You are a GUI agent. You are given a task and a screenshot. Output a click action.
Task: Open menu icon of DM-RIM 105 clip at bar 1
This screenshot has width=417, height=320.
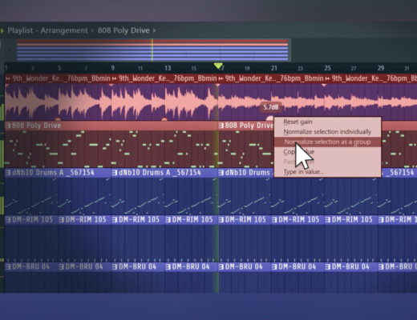tap(8, 220)
